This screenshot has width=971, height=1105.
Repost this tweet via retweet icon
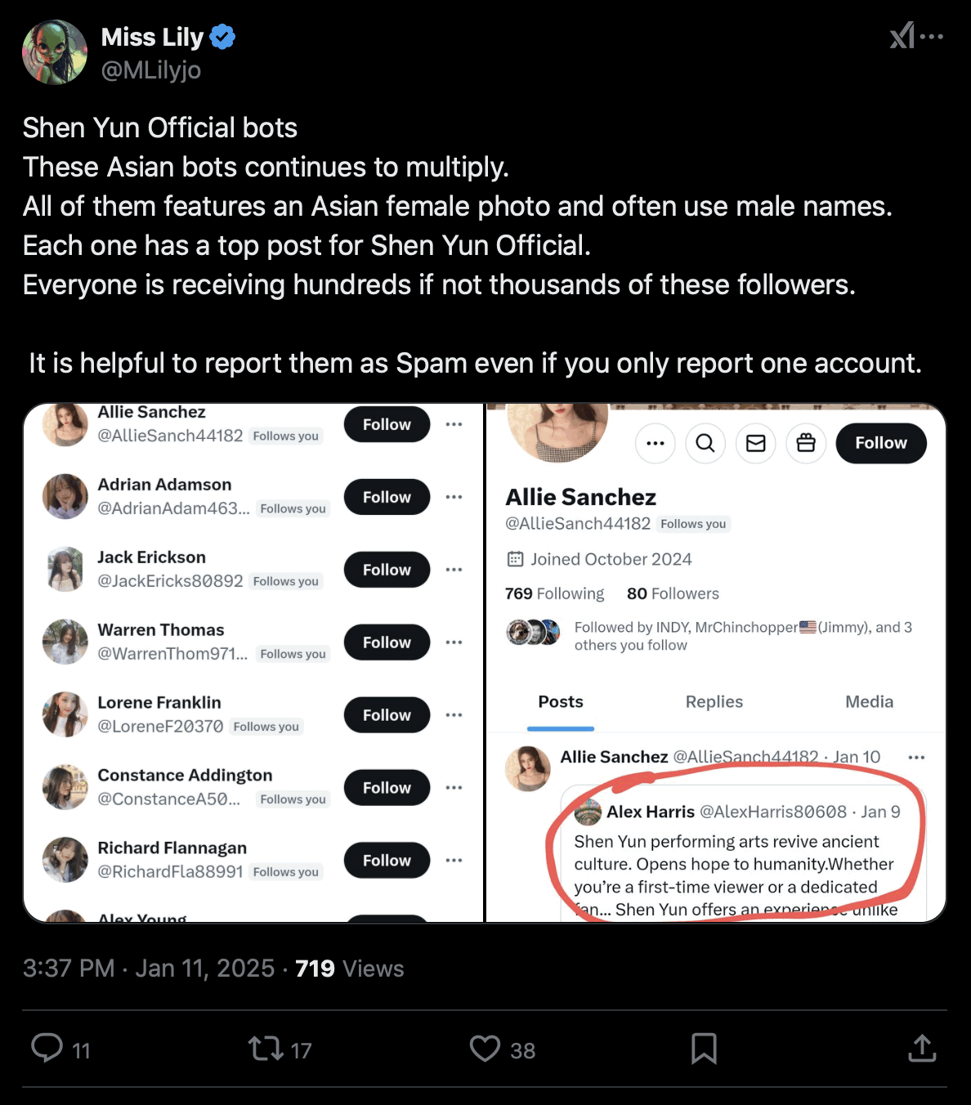266,1049
